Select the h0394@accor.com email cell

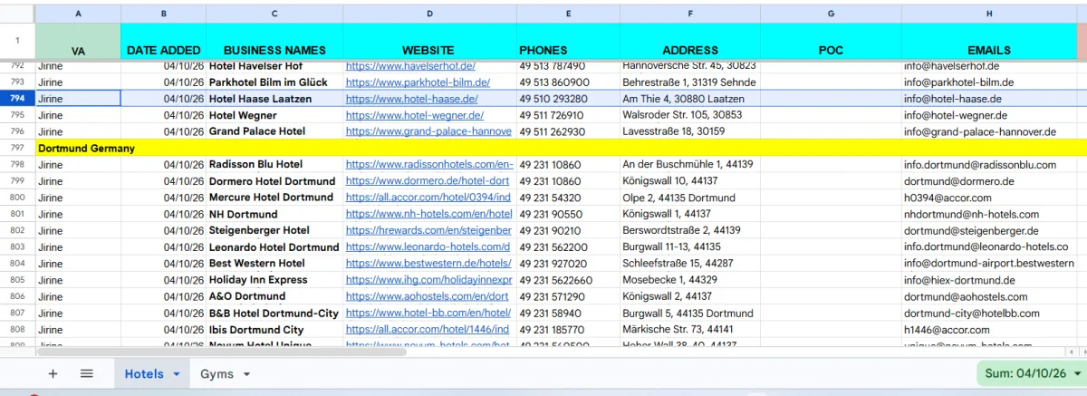tap(988, 198)
